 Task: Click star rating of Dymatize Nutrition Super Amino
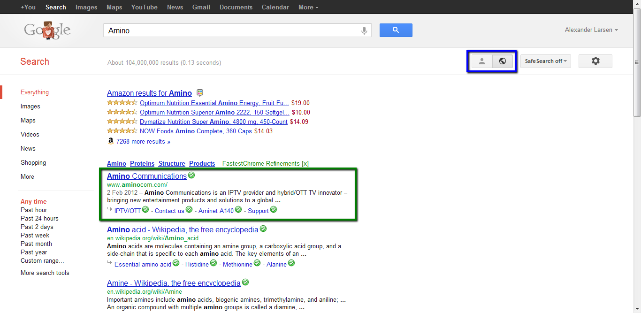(x=122, y=122)
